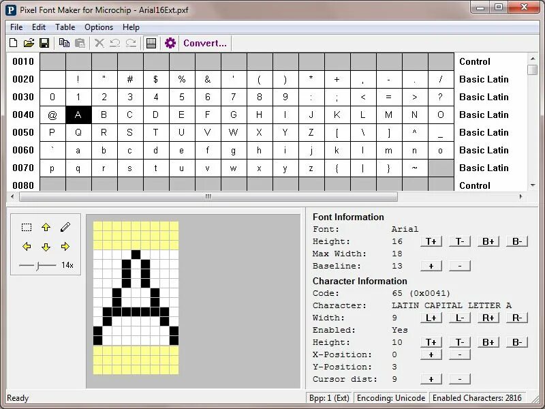Open the character map view icon
The height and width of the screenshot is (409, 545).
[x=151, y=42]
